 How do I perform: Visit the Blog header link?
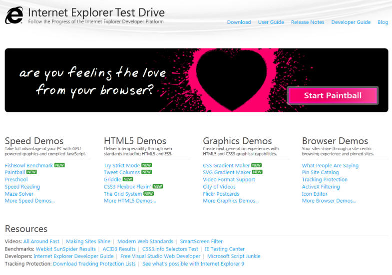[383, 22]
